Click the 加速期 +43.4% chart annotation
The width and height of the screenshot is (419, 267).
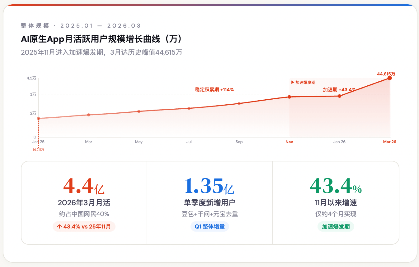click(x=339, y=90)
